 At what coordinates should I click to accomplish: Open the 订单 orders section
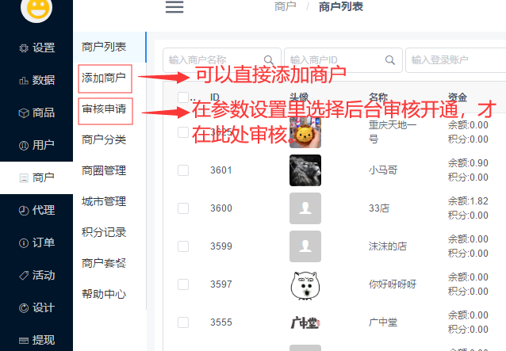36,242
